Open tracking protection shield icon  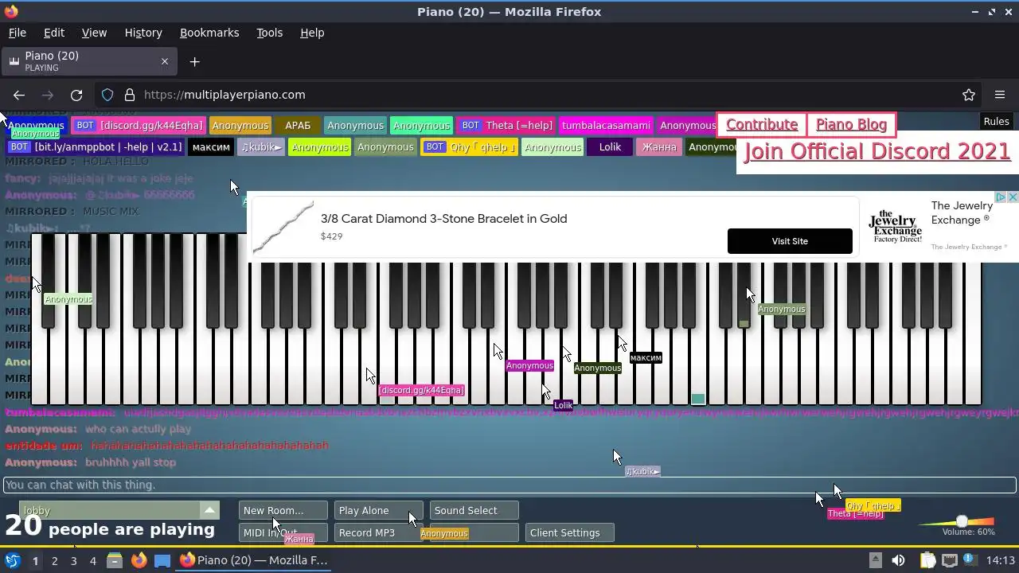[x=107, y=95]
